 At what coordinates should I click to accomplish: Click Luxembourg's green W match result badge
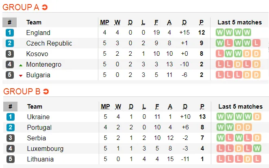click(256, 148)
